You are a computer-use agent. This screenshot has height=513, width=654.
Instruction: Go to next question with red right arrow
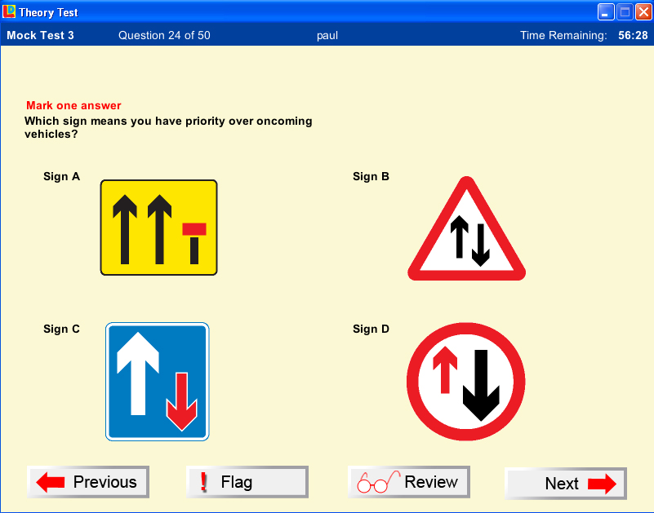(601, 484)
